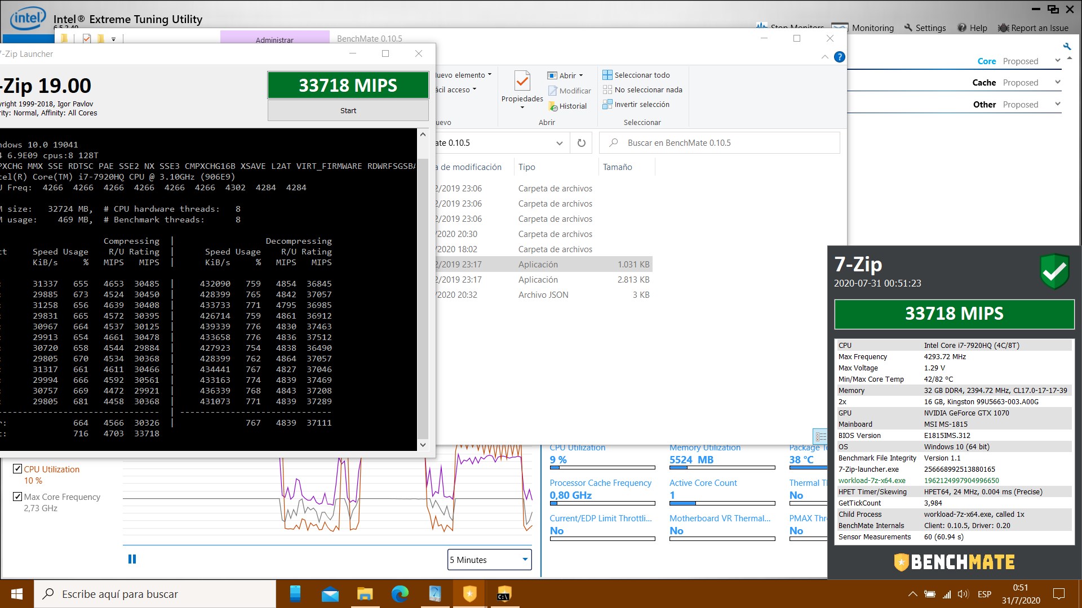Start the 7-Zip benchmark
The image size is (1082, 608).
point(348,110)
